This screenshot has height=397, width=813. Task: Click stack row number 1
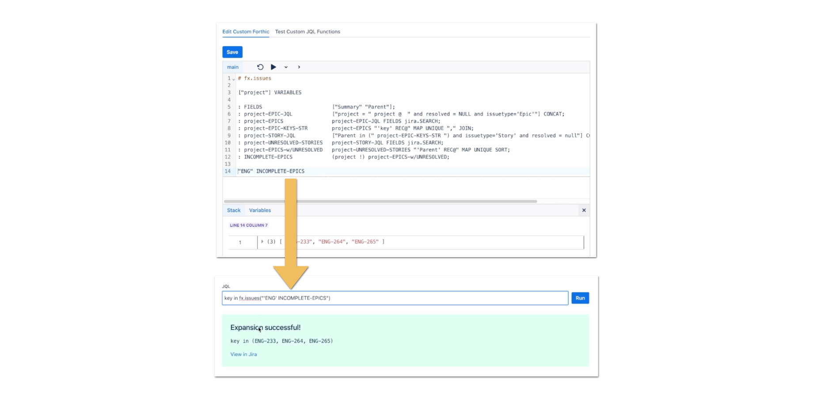[x=240, y=242]
